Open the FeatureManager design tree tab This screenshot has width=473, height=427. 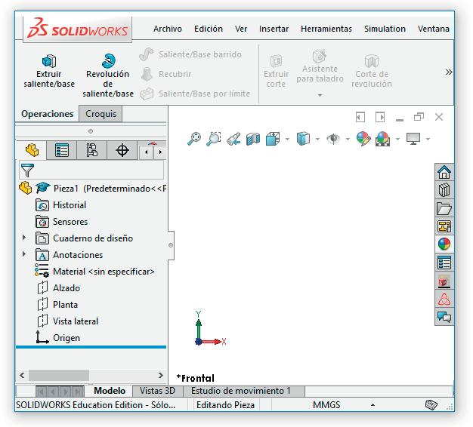pyautogui.click(x=32, y=150)
